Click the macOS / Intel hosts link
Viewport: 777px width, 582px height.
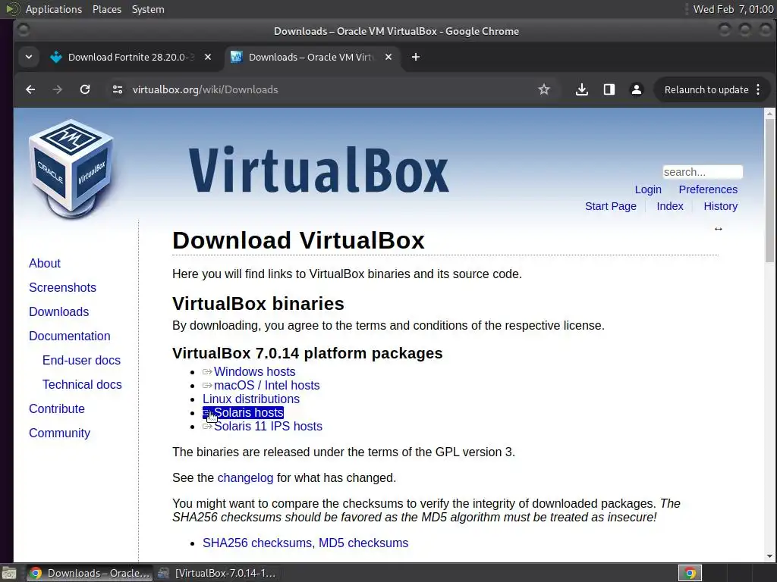coord(266,386)
